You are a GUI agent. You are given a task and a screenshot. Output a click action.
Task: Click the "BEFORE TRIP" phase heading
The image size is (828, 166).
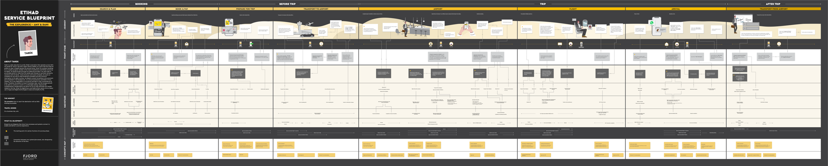click(287, 4)
